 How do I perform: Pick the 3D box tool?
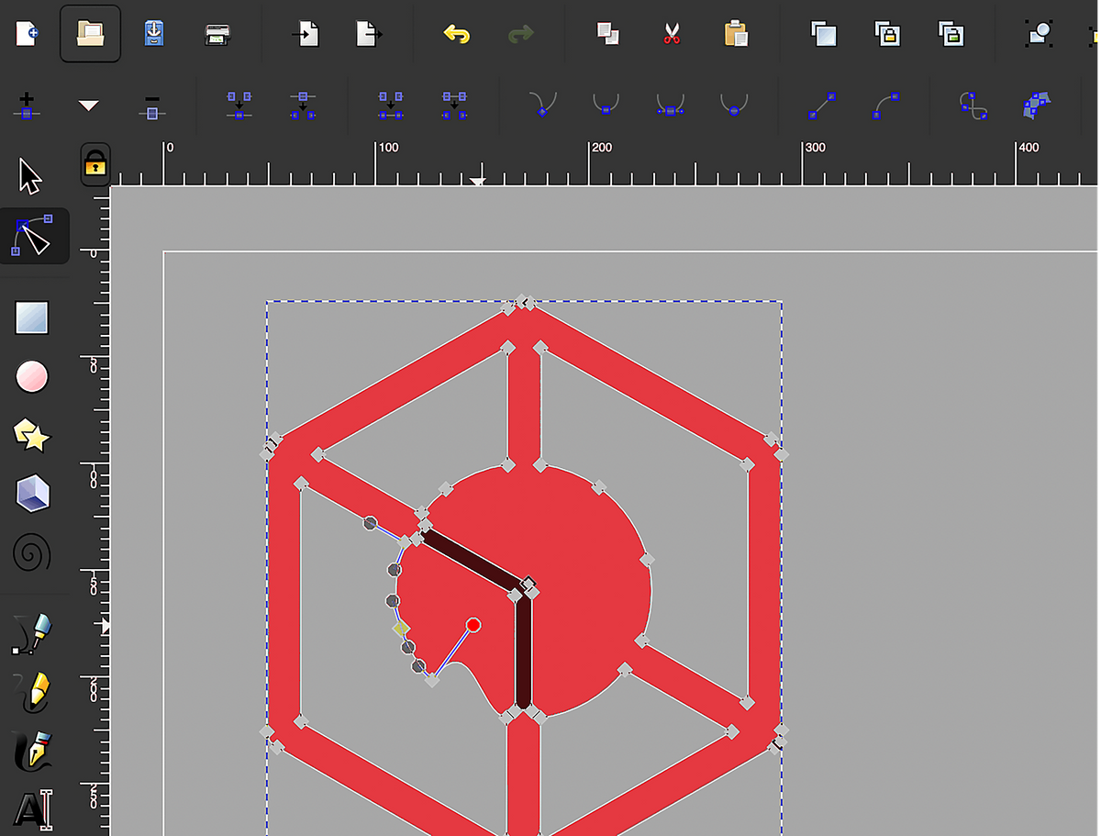click(32, 495)
